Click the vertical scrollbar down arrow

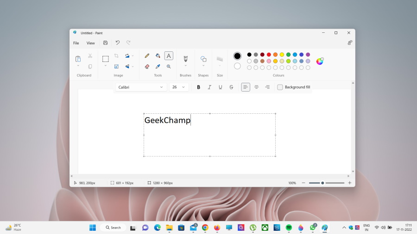click(353, 172)
